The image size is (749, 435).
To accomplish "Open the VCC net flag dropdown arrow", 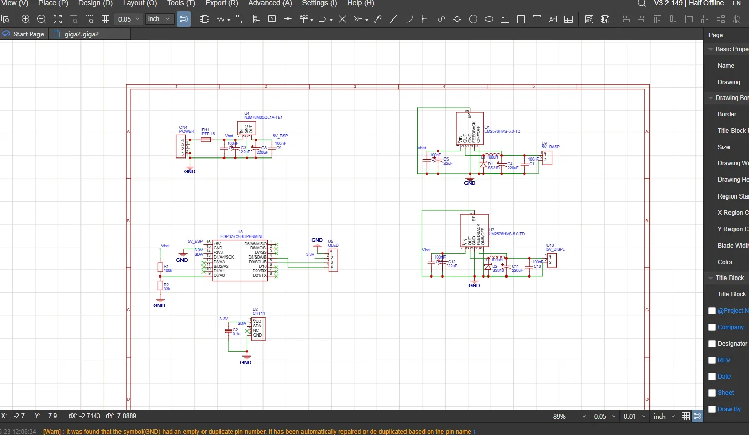I will point(312,19).
